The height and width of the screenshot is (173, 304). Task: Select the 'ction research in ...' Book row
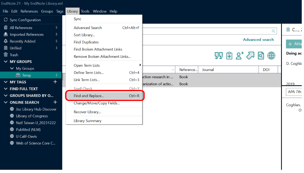pyautogui.click(x=212, y=77)
